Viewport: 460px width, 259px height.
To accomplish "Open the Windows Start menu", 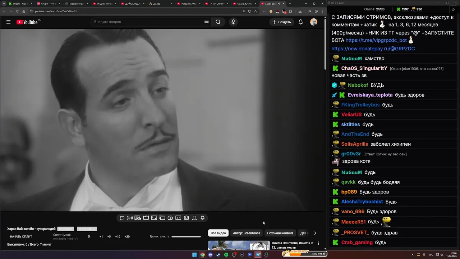I will [x=194, y=255].
